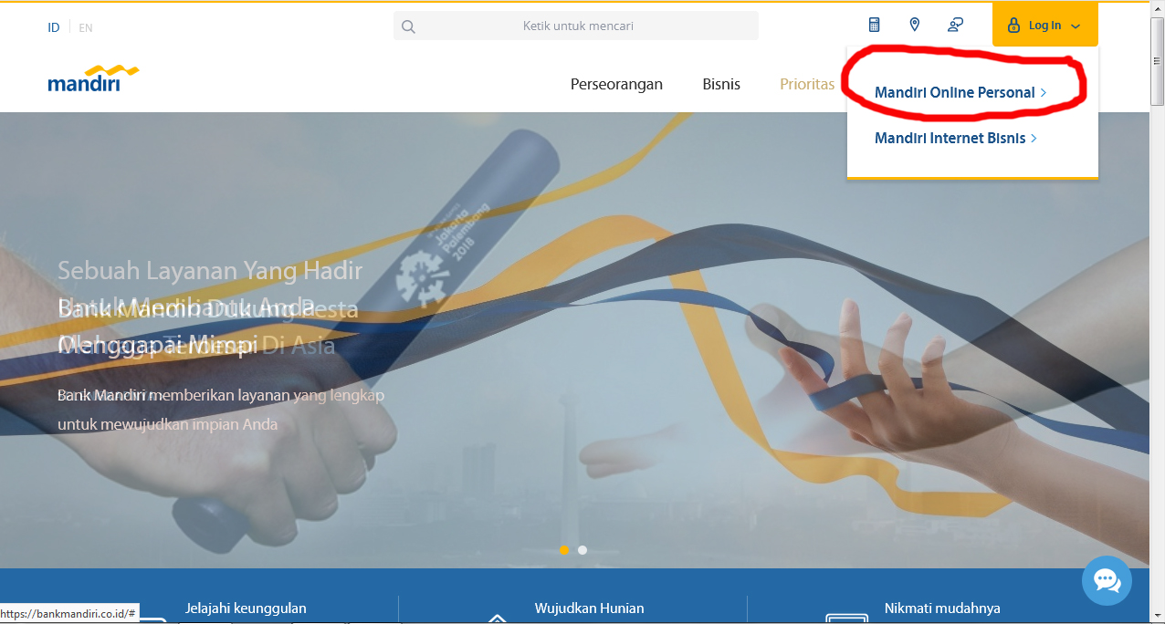Image resolution: width=1165 pixels, height=624 pixels.
Task: Open the chat bubble widget
Action: pyautogui.click(x=1107, y=580)
